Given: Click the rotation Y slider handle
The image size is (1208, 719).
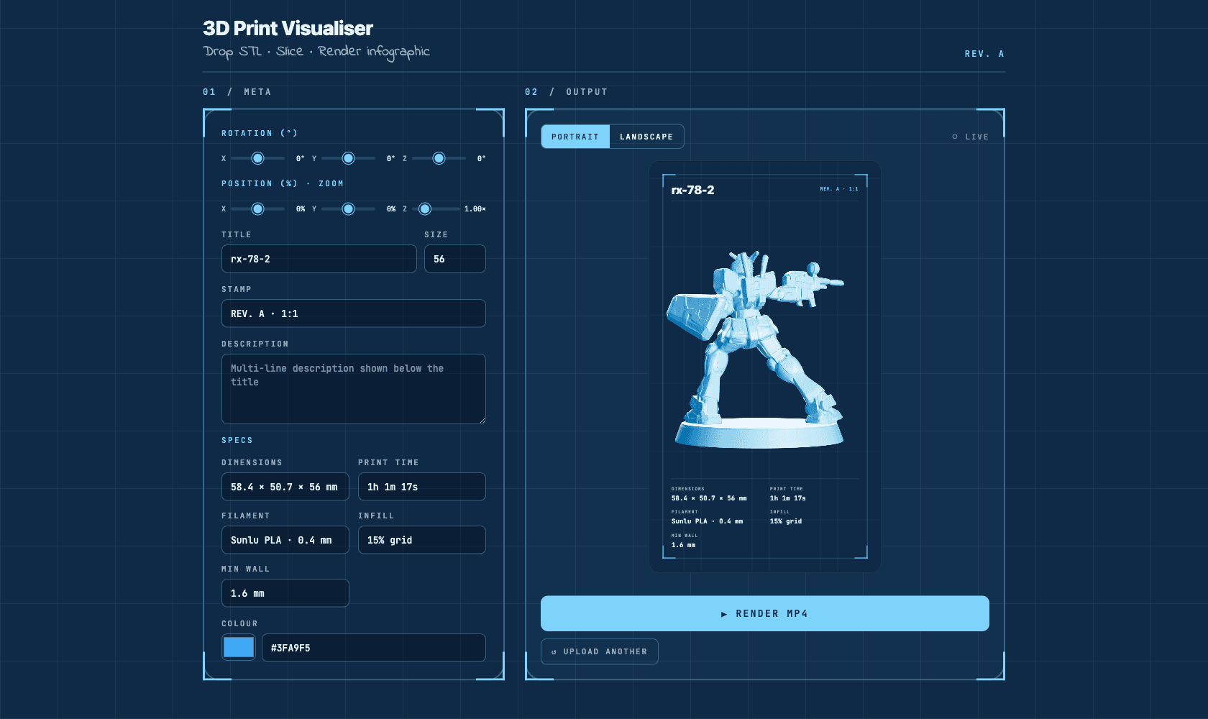Looking at the screenshot, I should coord(348,158).
